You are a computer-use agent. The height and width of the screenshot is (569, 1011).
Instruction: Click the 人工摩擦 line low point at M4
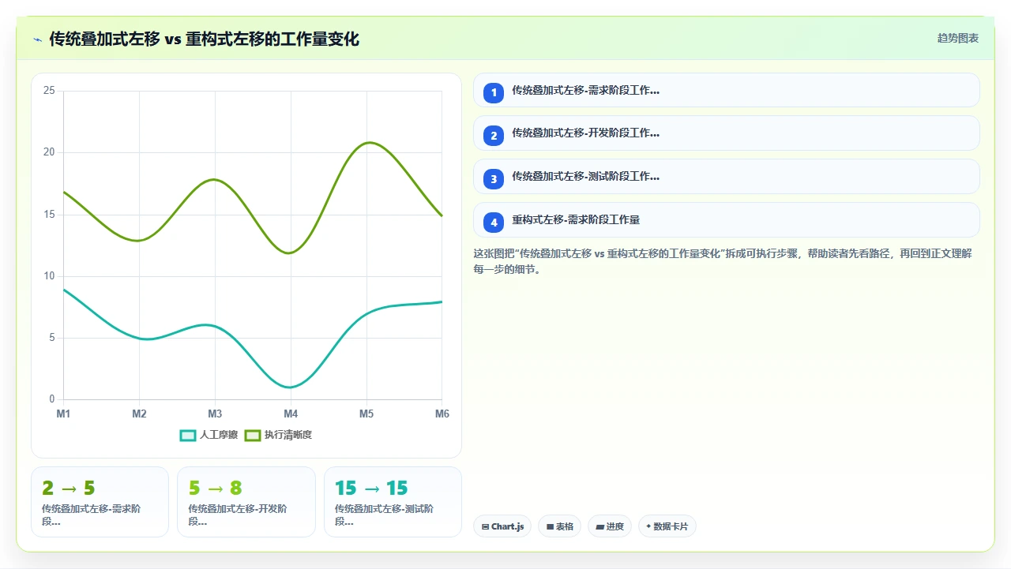click(291, 387)
